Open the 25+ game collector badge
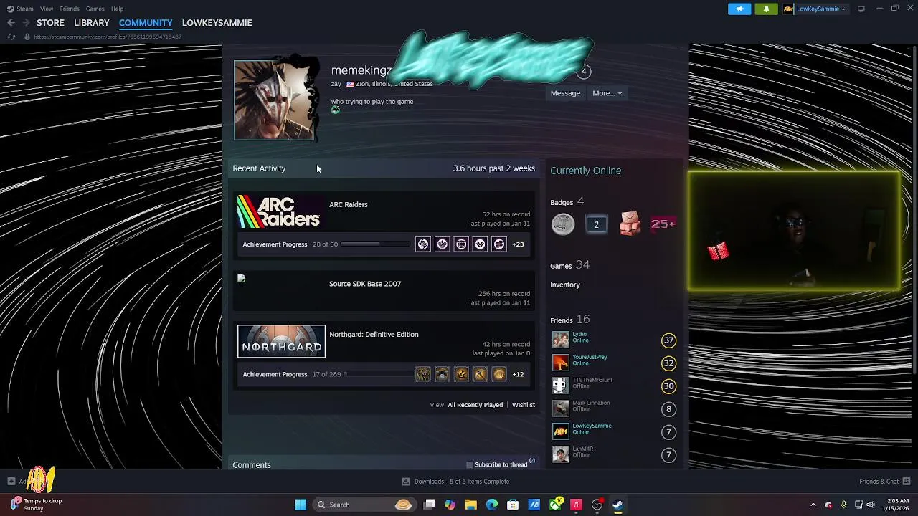Image resolution: width=918 pixels, height=516 pixels. pos(663,224)
